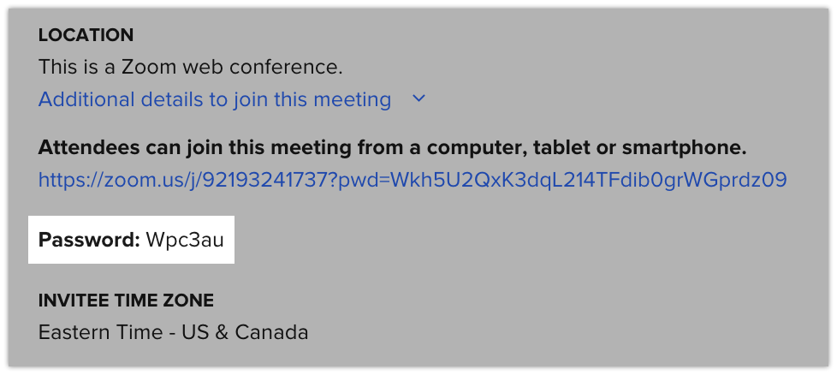The height and width of the screenshot is (375, 837).
Task: Click the 'Attendees can join this meeting' sentence
Action: click(393, 147)
